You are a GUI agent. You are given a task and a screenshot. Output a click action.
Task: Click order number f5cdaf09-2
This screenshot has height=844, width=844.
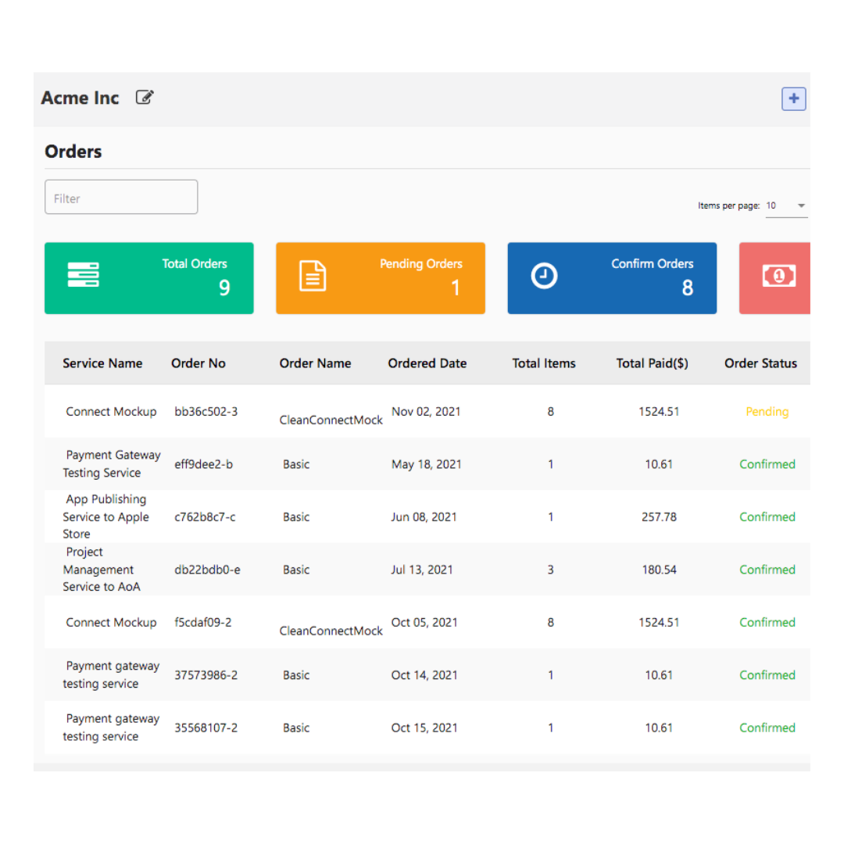203,623
